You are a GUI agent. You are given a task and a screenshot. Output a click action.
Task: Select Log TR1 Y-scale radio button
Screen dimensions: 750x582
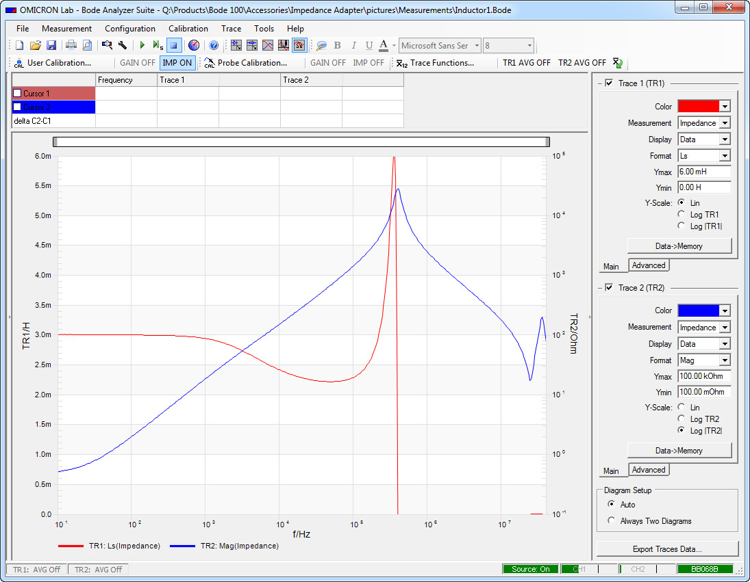pos(681,214)
